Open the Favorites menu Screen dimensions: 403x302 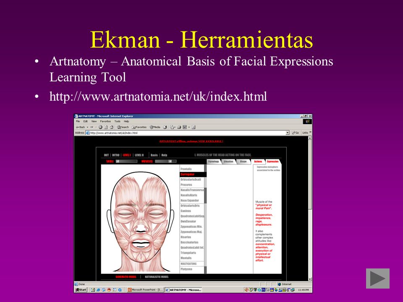click(105, 121)
